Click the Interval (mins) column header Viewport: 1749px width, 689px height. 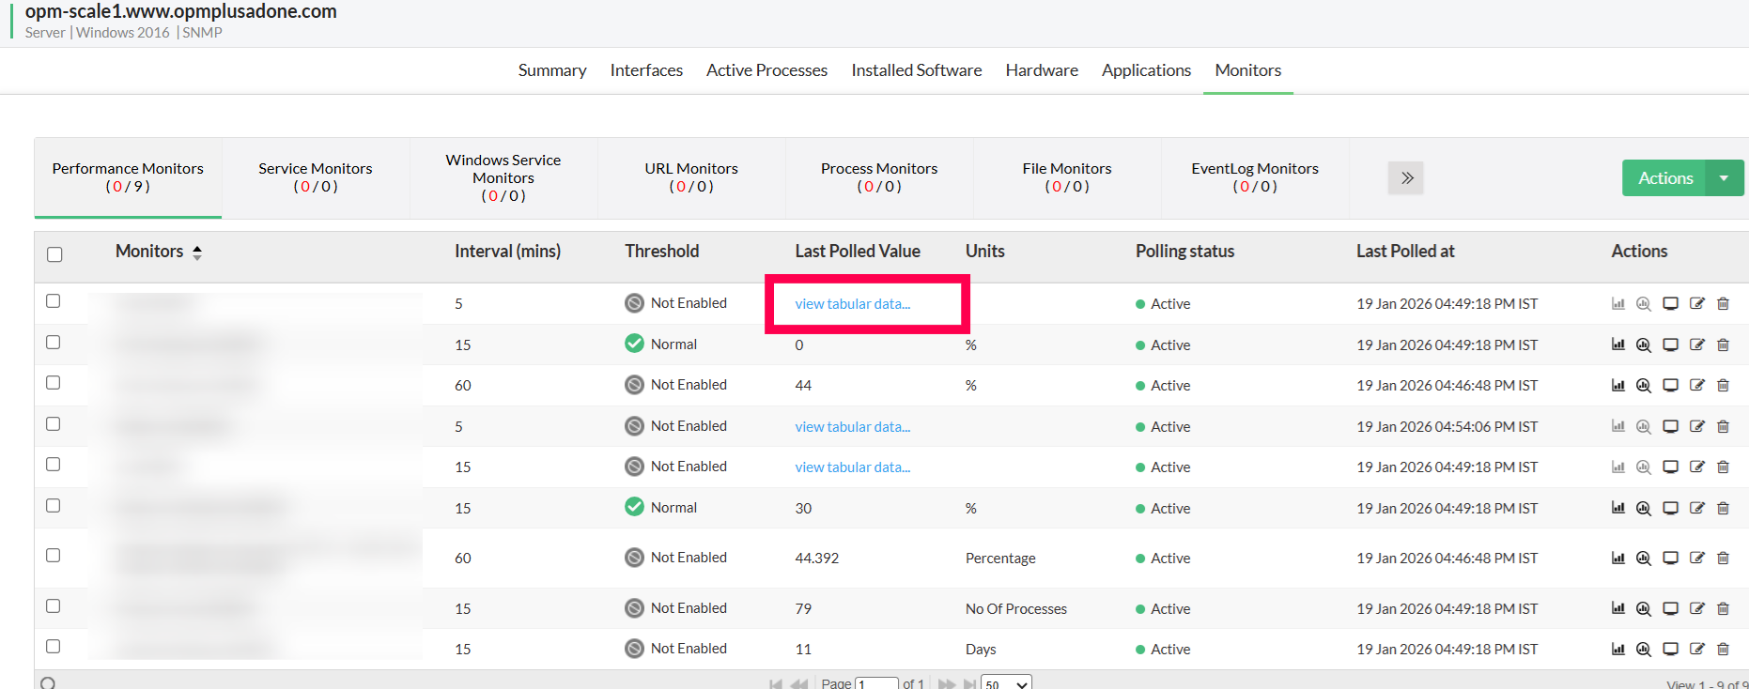click(x=507, y=252)
